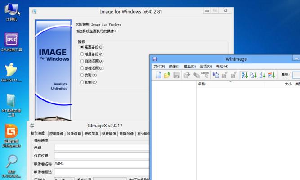Select the CPU-Z desktop icon
Image resolution: width=300 pixels, height=180 pixels.
pyautogui.click(x=12, y=42)
